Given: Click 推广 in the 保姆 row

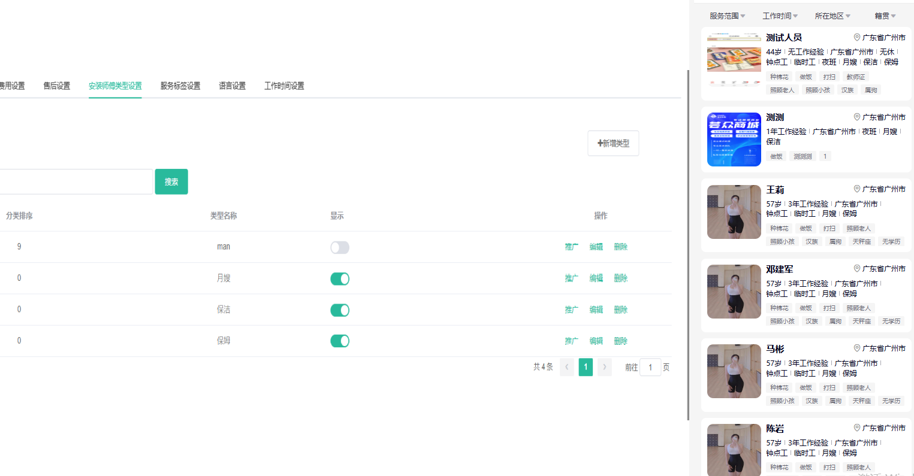Looking at the screenshot, I should pos(572,341).
